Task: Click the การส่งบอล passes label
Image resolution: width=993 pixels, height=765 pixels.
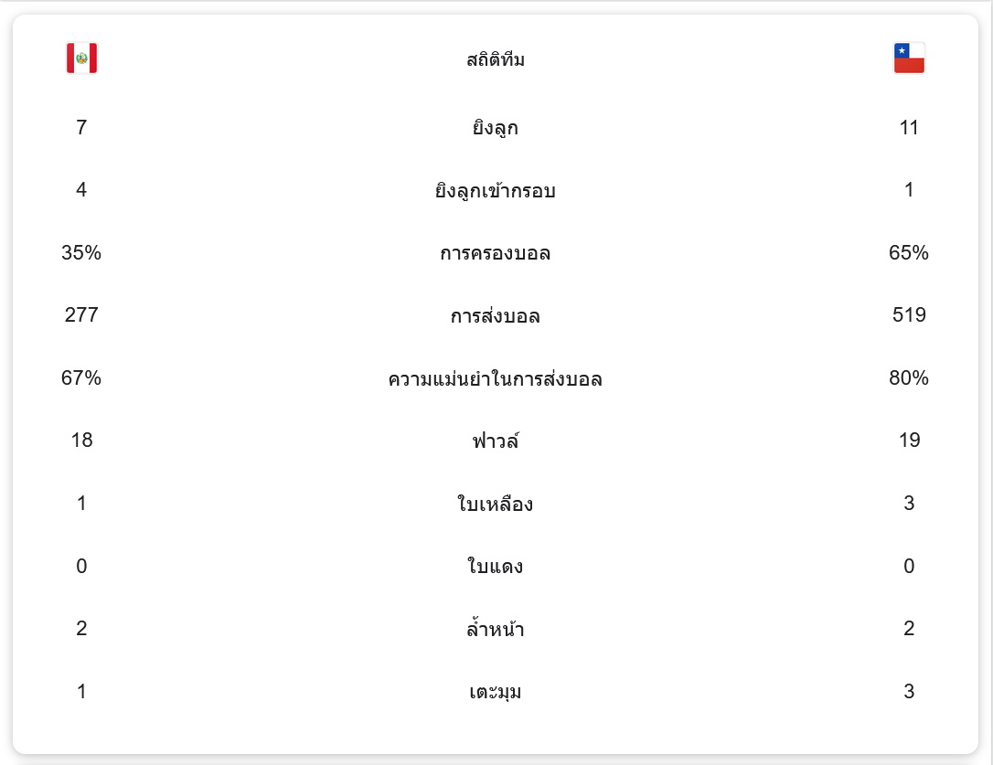Action: [x=496, y=316]
